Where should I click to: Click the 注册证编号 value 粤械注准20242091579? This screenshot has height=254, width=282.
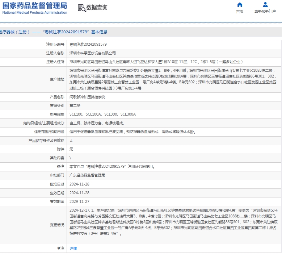[x=88, y=45]
